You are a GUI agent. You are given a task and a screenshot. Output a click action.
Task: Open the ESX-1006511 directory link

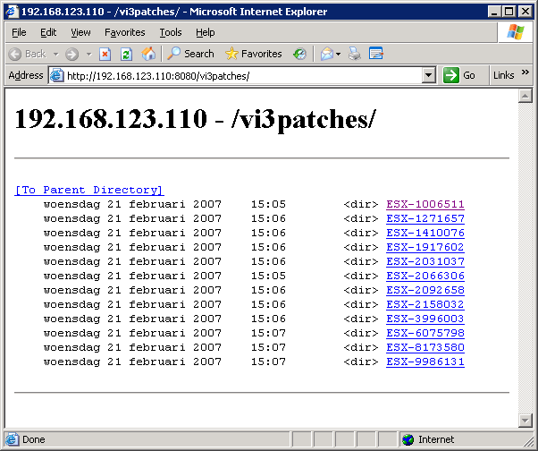click(x=425, y=204)
